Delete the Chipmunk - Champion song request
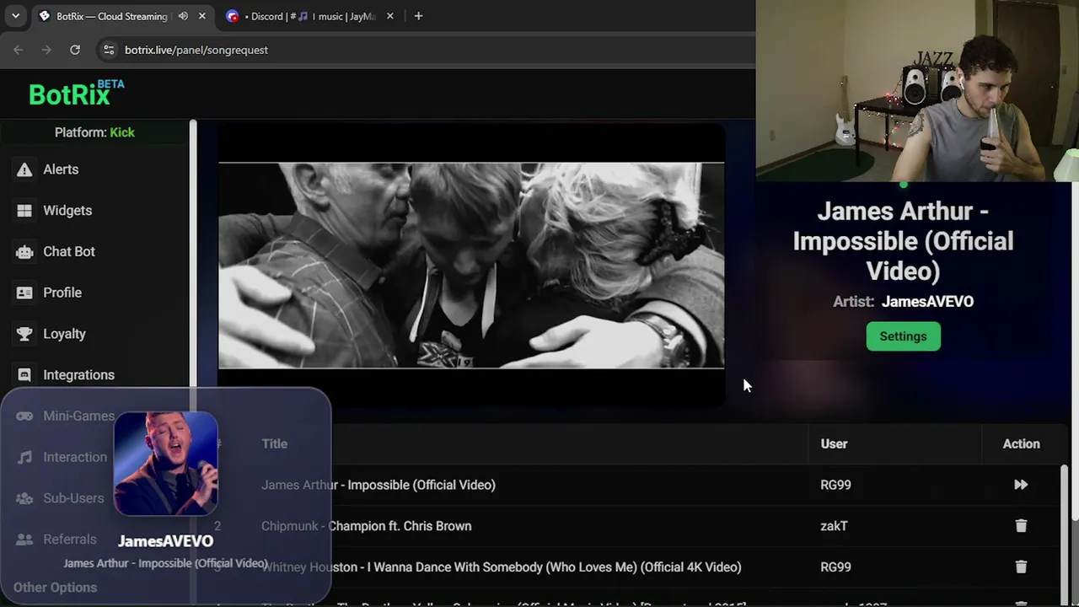The image size is (1079, 607). 1021,526
